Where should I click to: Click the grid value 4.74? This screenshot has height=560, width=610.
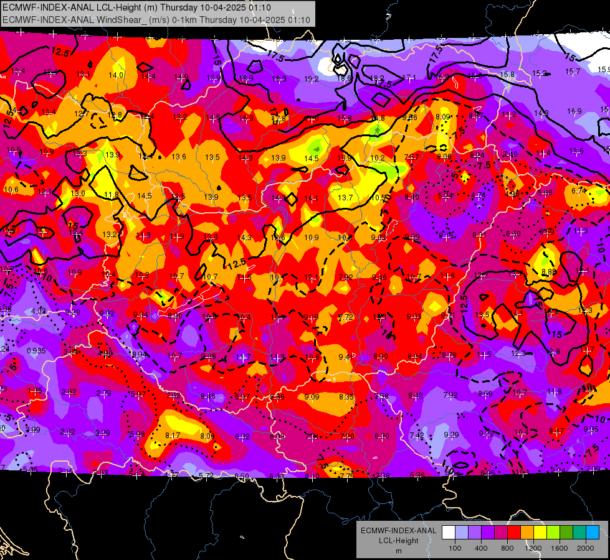(478, 195)
